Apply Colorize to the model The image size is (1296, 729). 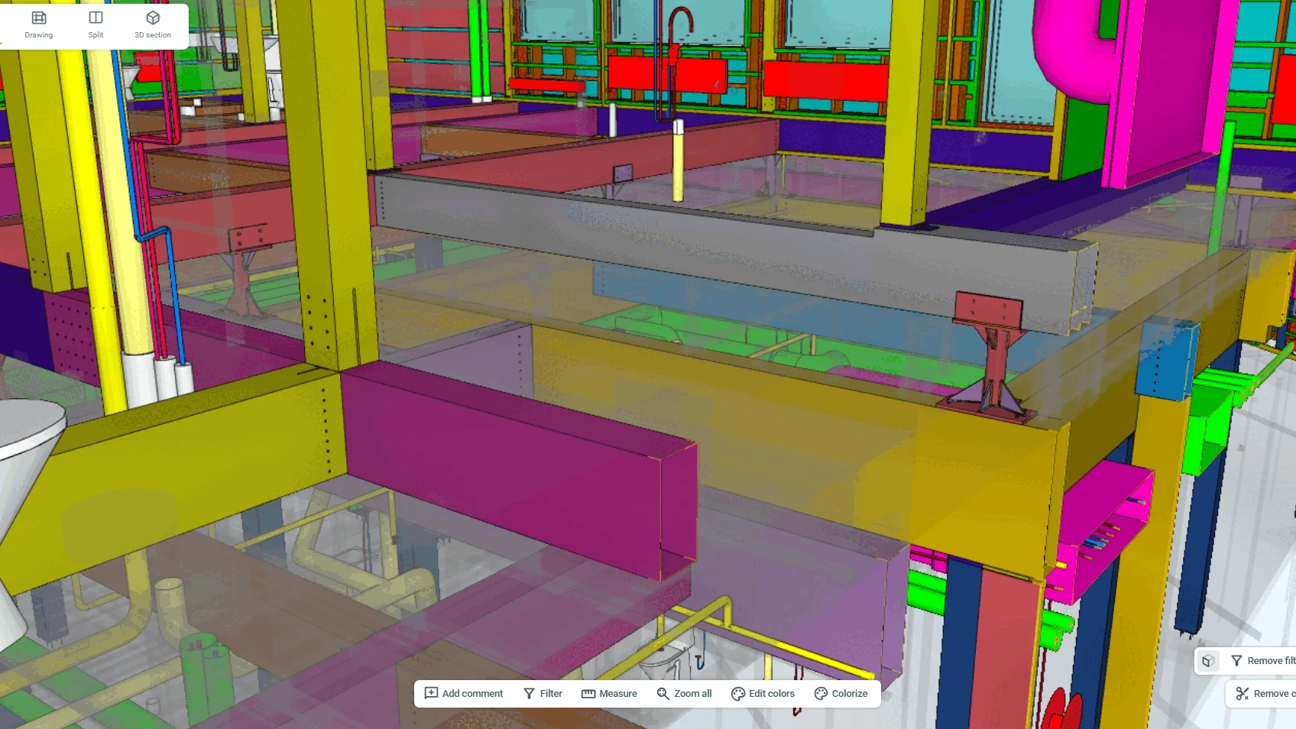coord(841,694)
